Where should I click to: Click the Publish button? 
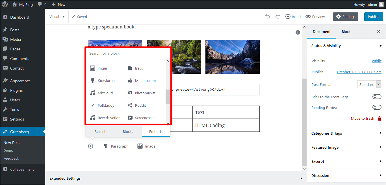[373, 17]
